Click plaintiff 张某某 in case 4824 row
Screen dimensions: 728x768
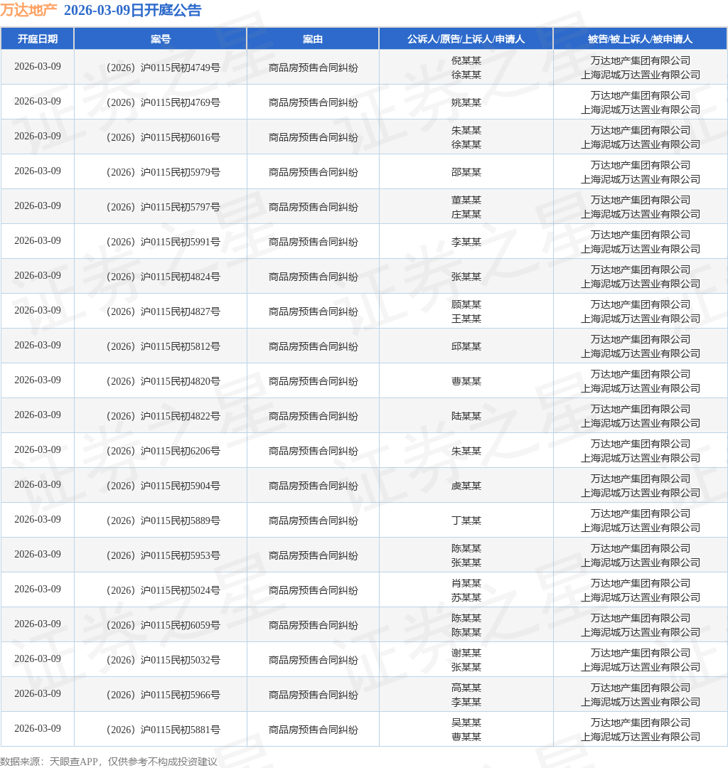point(466,276)
